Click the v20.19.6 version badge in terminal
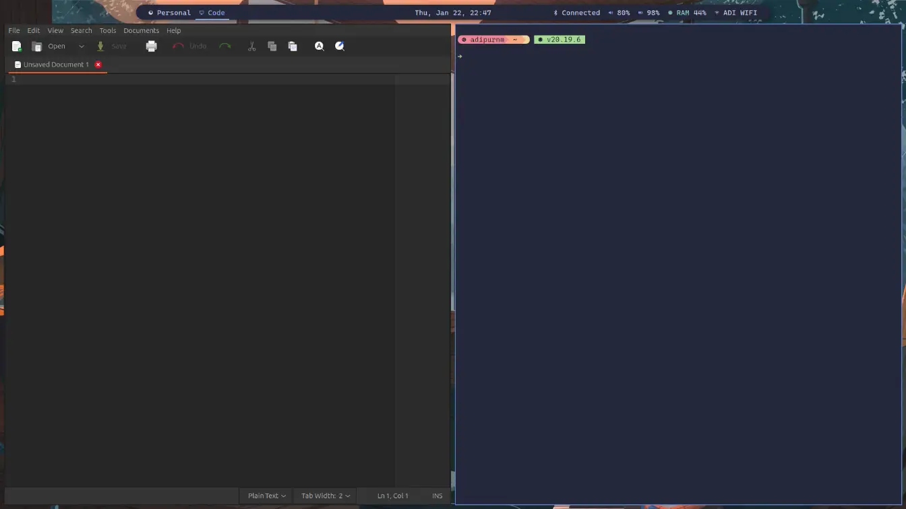906x509 pixels. [x=560, y=39]
